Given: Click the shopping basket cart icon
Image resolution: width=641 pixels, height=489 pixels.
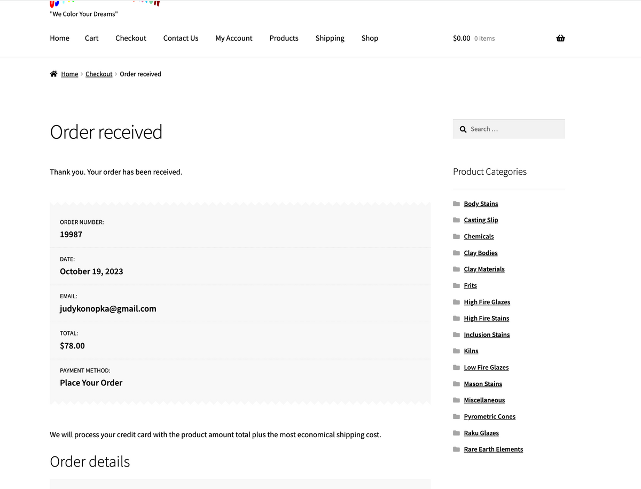Looking at the screenshot, I should pos(560,38).
